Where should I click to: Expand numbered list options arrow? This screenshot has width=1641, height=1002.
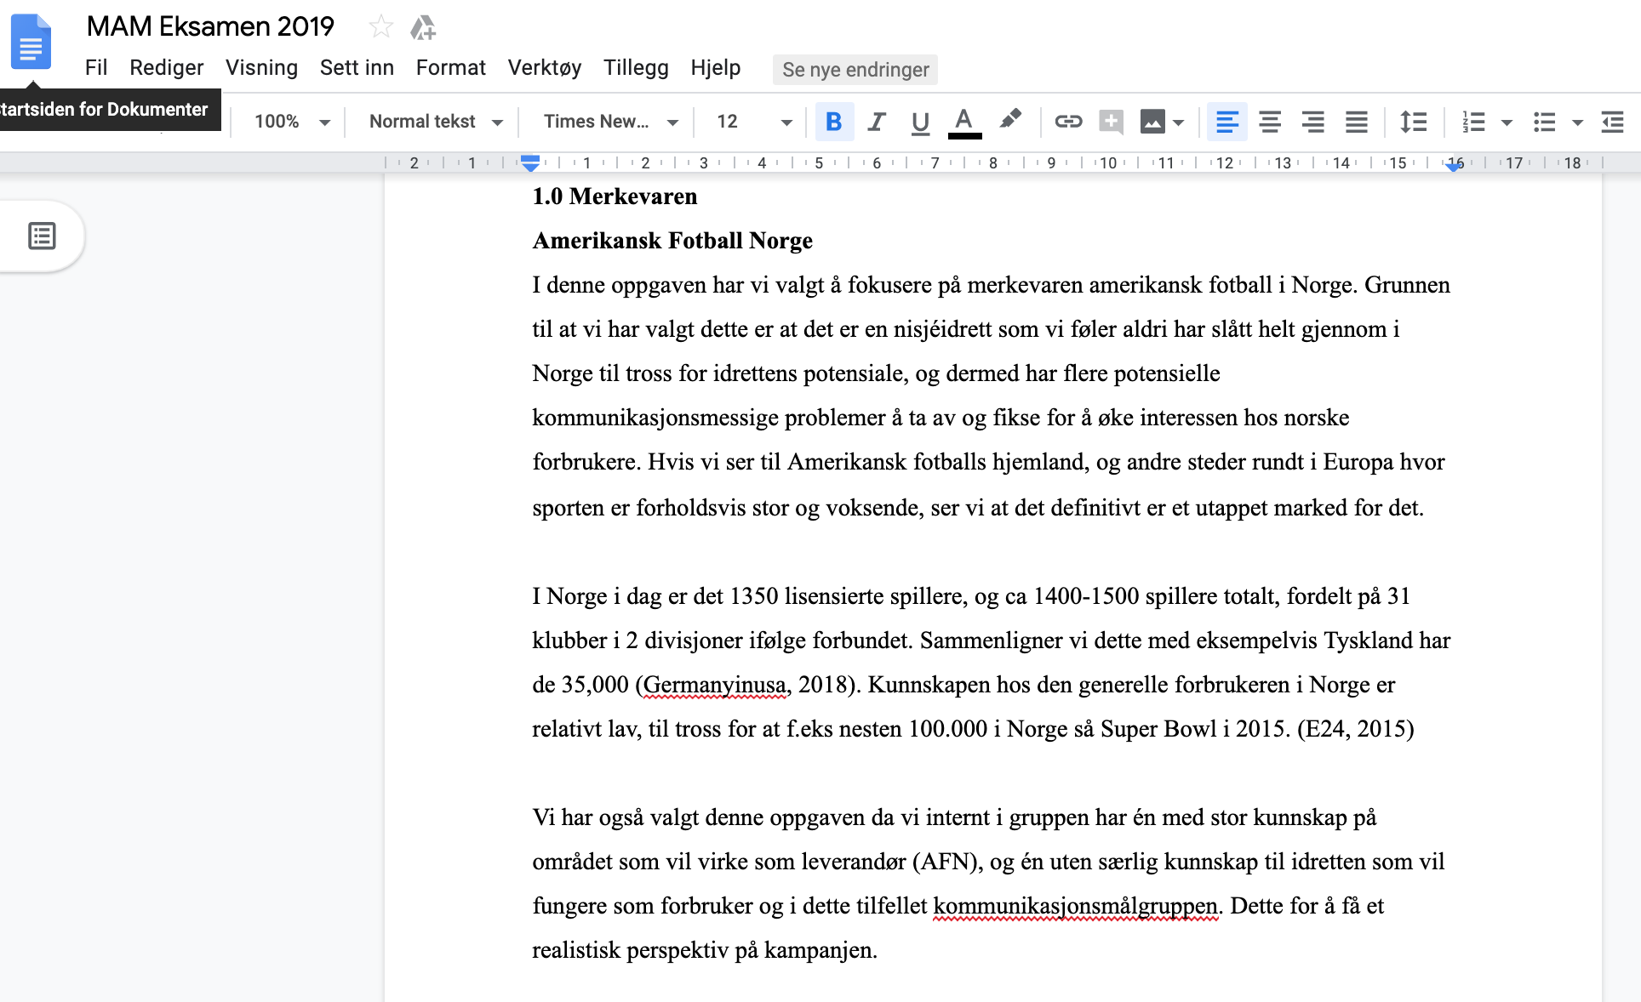click(x=1507, y=122)
